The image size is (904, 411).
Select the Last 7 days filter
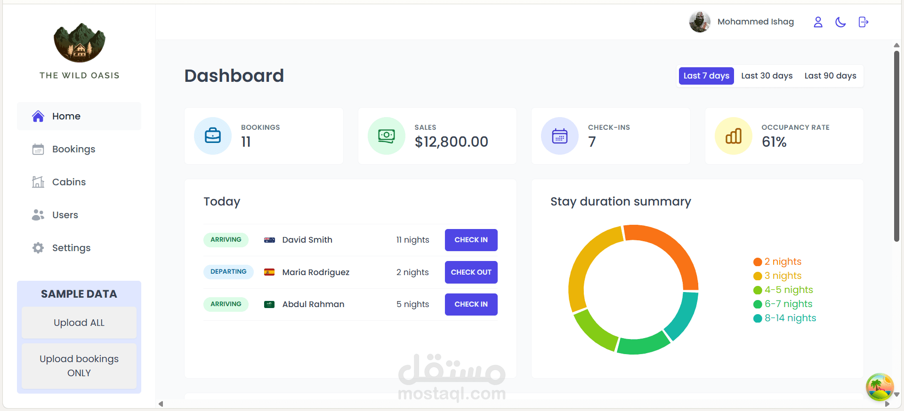[x=706, y=76]
